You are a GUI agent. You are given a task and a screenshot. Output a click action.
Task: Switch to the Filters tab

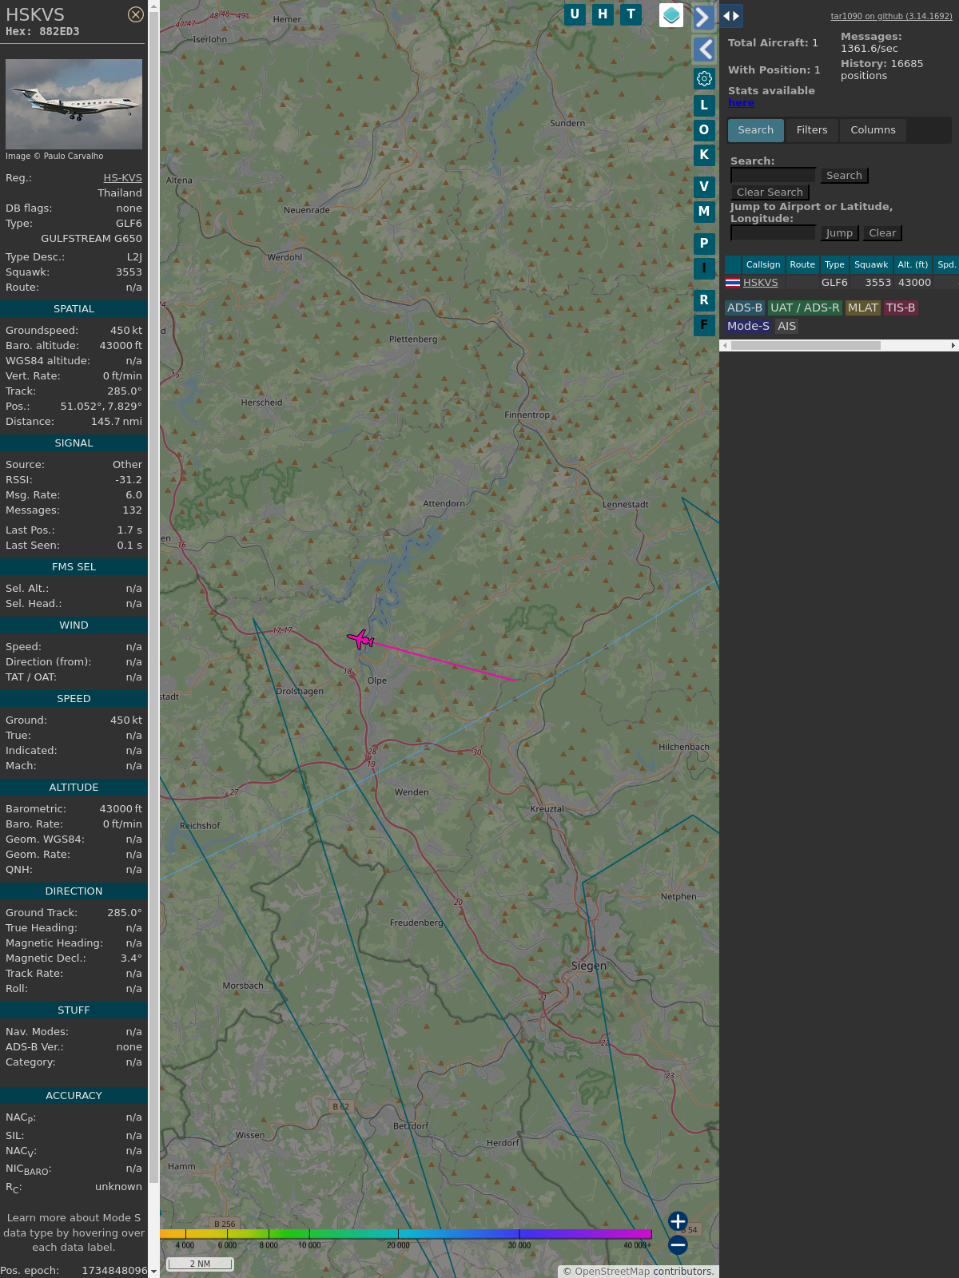pyautogui.click(x=812, y=130)
